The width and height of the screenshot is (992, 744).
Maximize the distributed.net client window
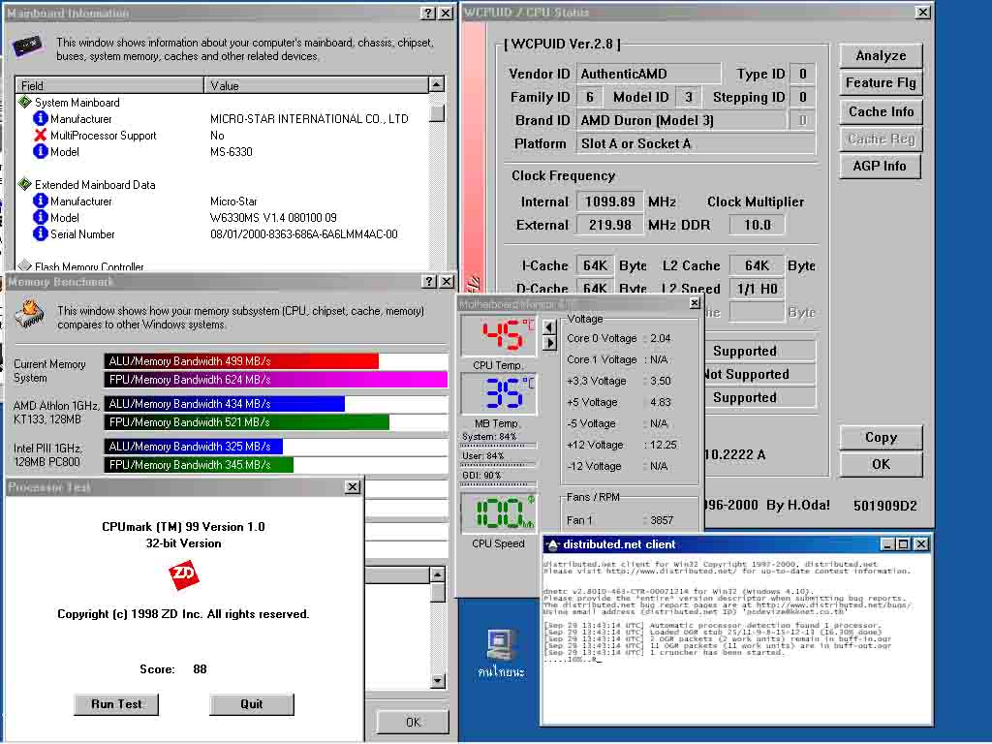pyautogui.click(x=904, y=544)
